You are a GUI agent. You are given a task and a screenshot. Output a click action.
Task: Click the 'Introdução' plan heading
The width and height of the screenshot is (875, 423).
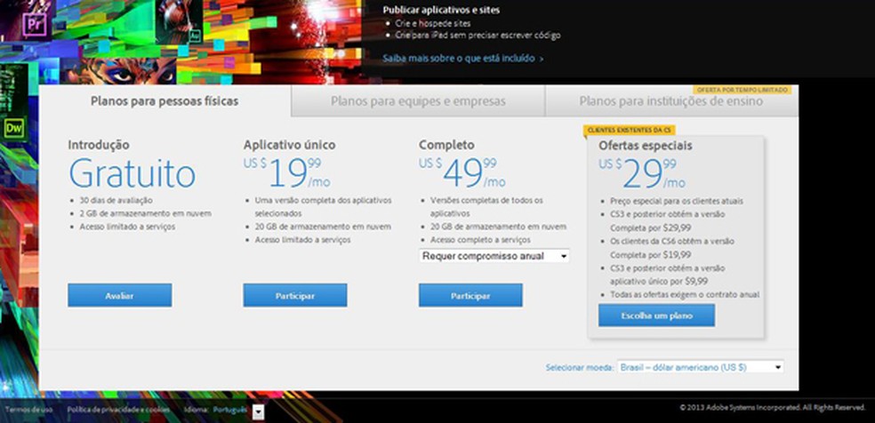click(x=99, y=145)
